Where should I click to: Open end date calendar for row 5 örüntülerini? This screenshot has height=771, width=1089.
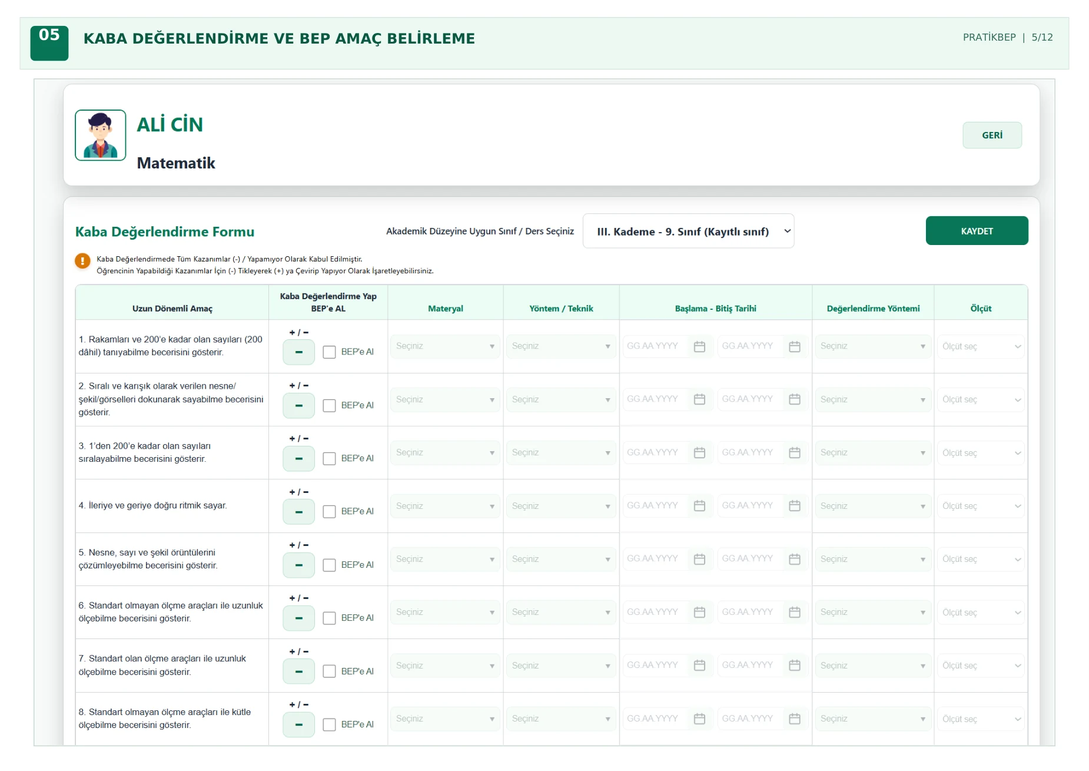[x=795, y=559]
